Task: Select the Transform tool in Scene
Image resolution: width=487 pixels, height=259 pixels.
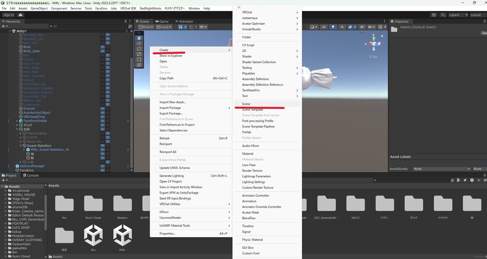Action: click(x=139, y=65)
